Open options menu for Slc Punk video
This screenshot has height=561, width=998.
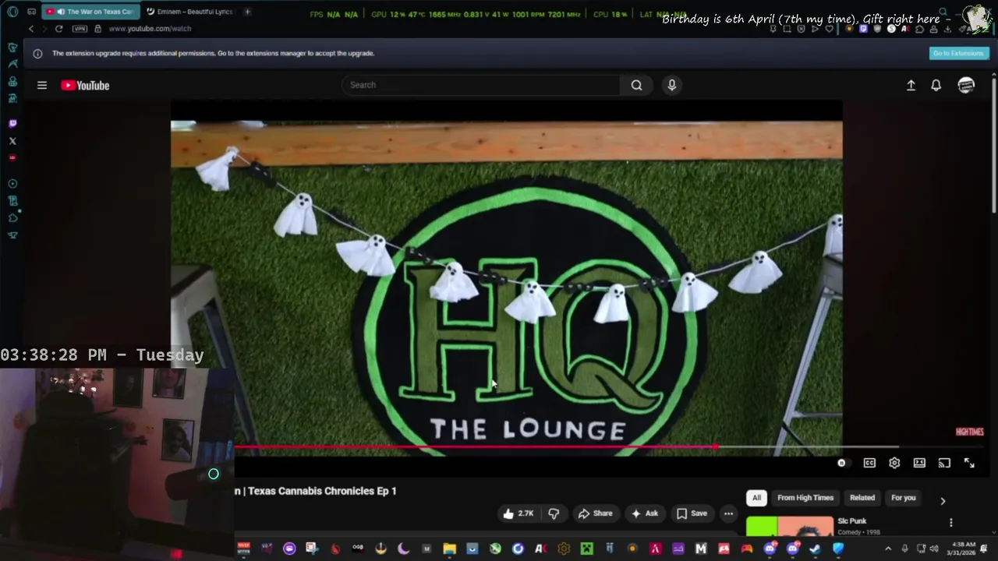point(950,522)
